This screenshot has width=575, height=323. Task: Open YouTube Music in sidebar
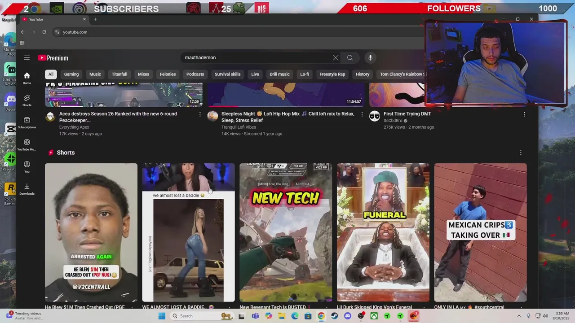pyautogui.click(x=27, y=145)
